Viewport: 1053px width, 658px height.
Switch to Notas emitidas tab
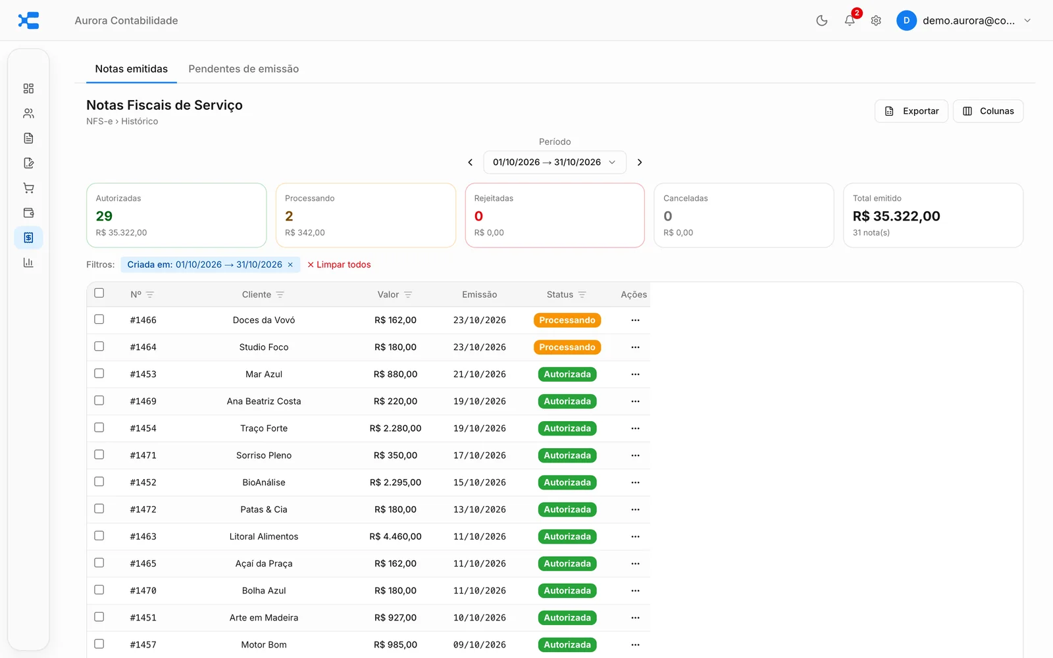(132, 69)
